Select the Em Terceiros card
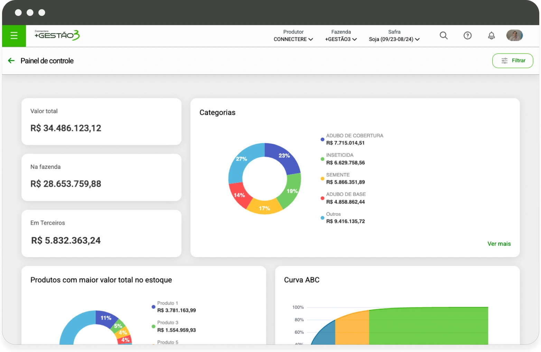 coord(101,233)
